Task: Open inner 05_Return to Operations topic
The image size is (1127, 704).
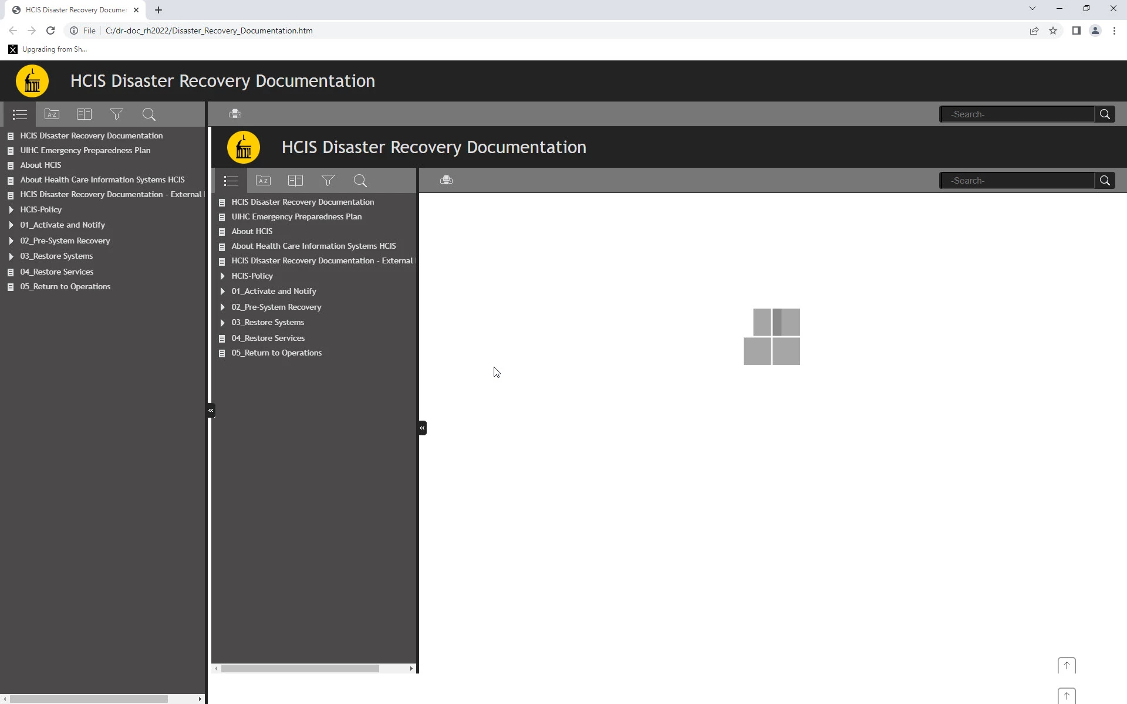Action: (276, 353)
